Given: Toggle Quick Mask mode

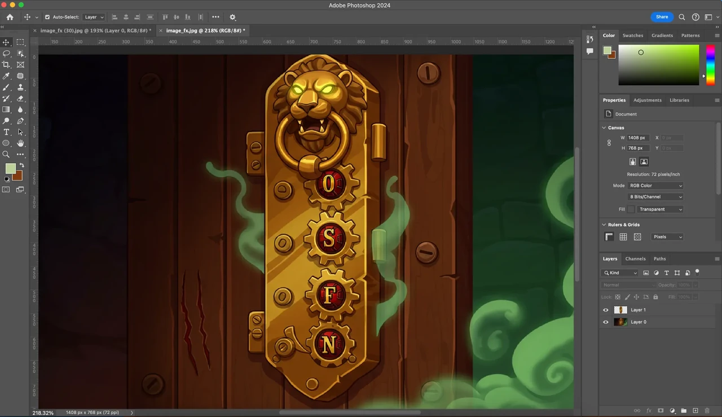Looking at the screenshot, I should [6, 190].
